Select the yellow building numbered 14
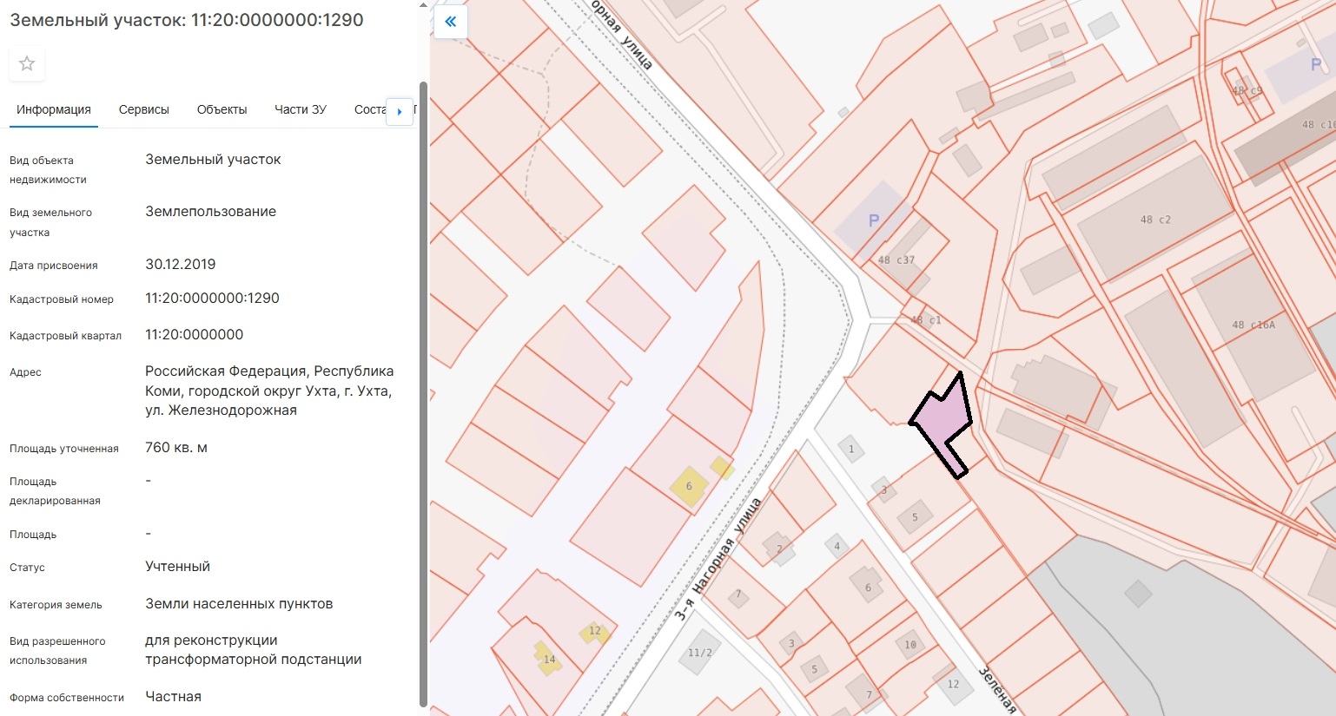1336x716 pixels. 548,660
